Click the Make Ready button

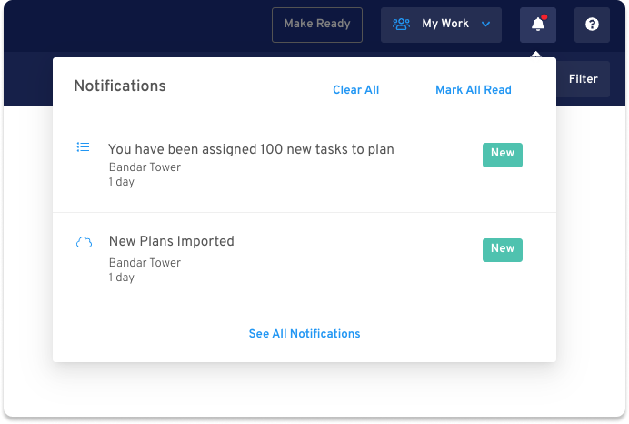317,25
